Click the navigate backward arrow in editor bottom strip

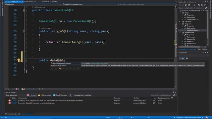coord(30,89)
